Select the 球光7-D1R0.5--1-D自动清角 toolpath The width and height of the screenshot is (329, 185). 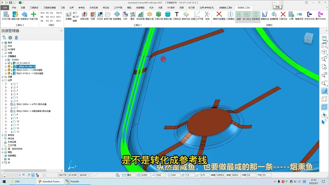(x=30, y=73)
